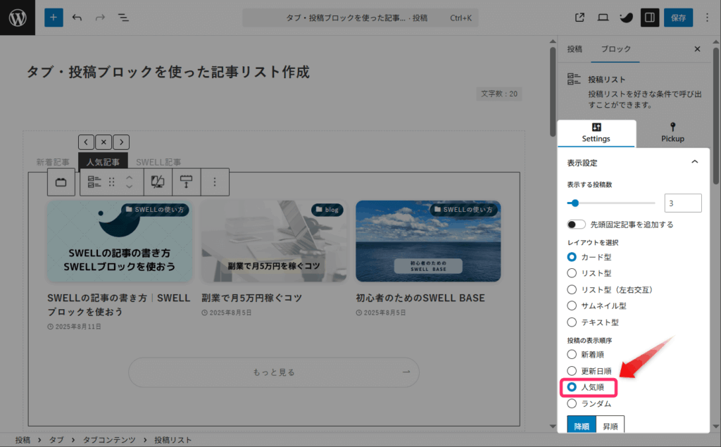Remove the tab with x button
Image resolution: width=721 pixels, height=447 pixels.
[x=104, y=142]
